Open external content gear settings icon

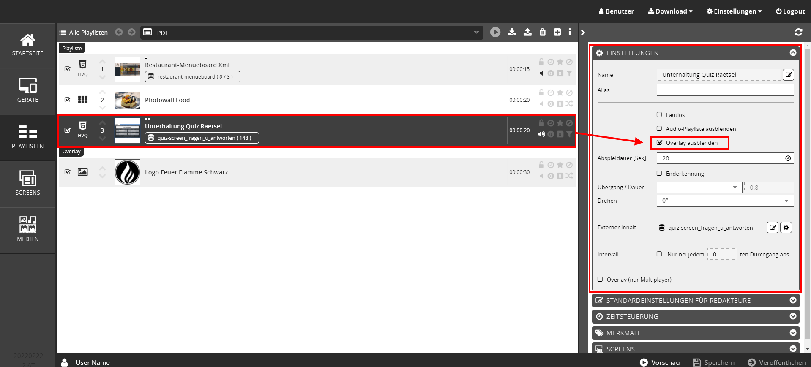coord(786,228)
